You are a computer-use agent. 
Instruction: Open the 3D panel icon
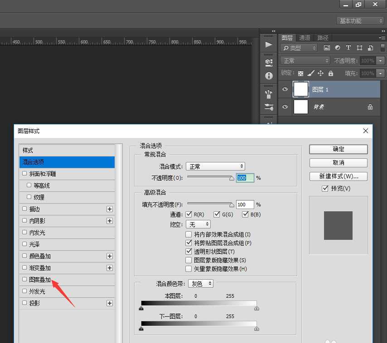pyautogui.click(x=269, y=62)
